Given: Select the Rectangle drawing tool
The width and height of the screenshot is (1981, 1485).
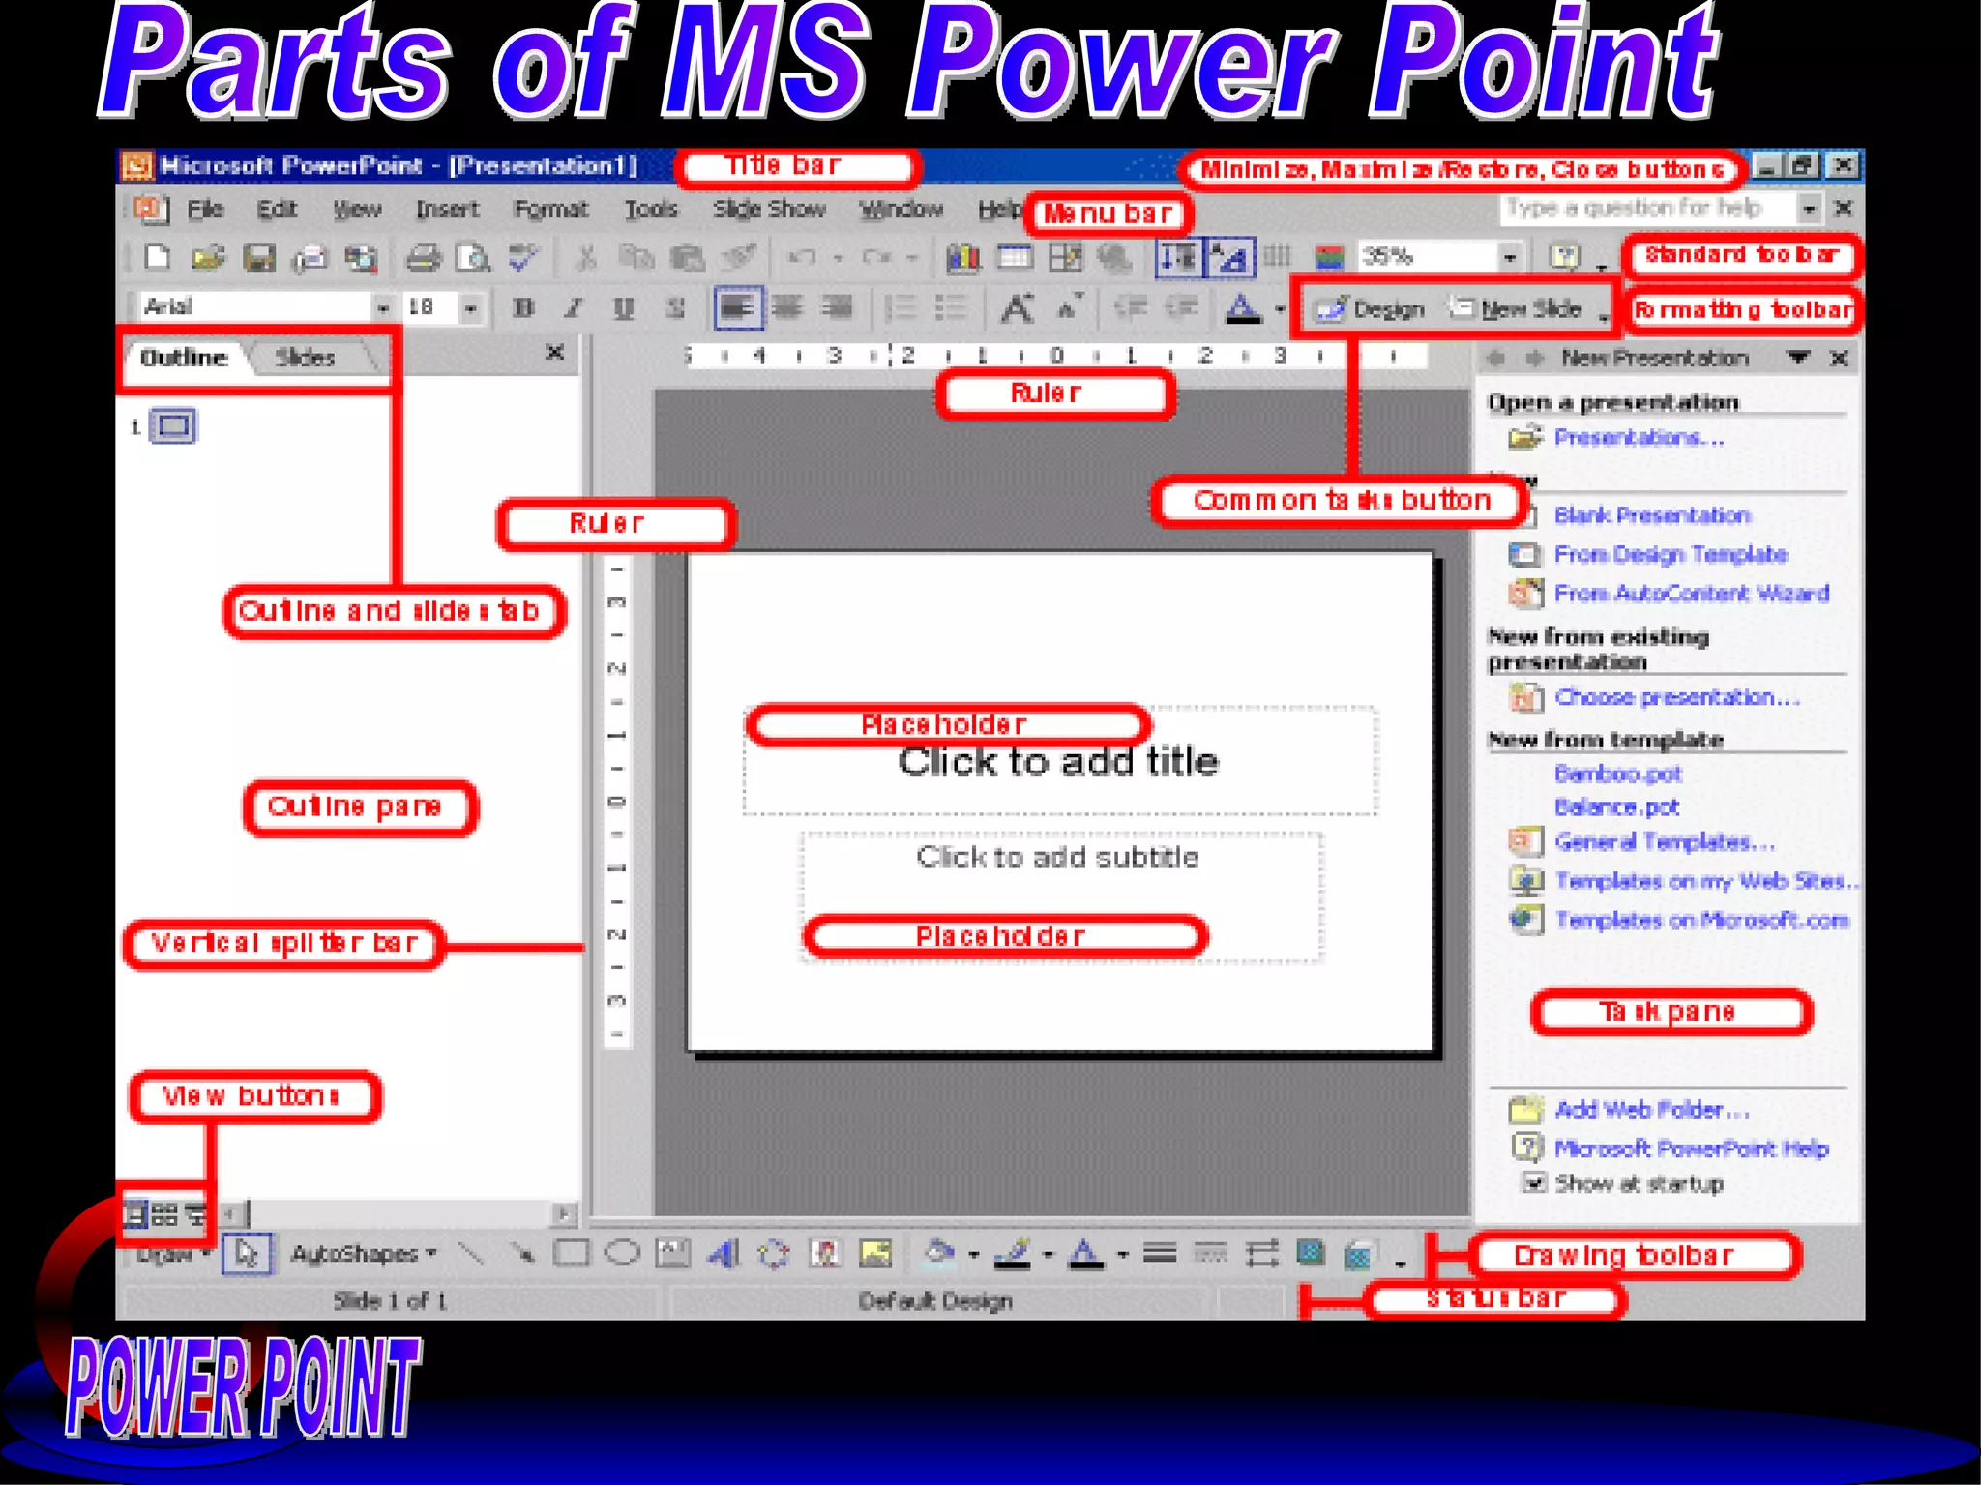Looking at the screenshot, I should tap(571, 1254).
